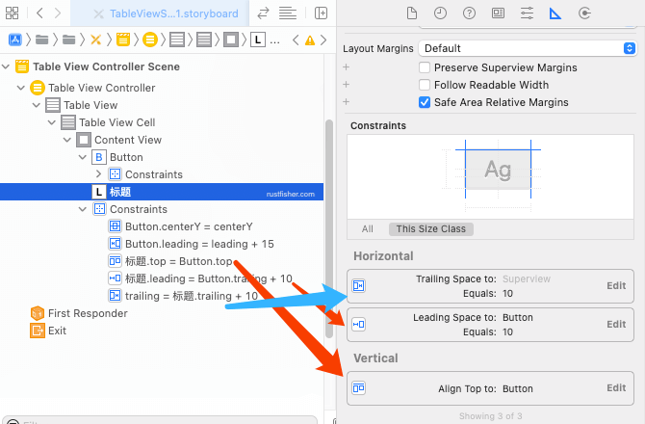The image size is (645, 424).
Task: Click the add editor icon
Action: (x=321, y=13)
